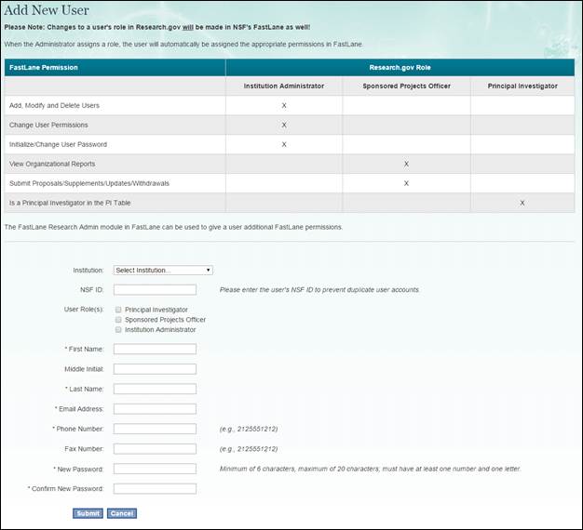Screen dimensions: 583x530
Task: Click the Email Address input field
Action: 155,409
